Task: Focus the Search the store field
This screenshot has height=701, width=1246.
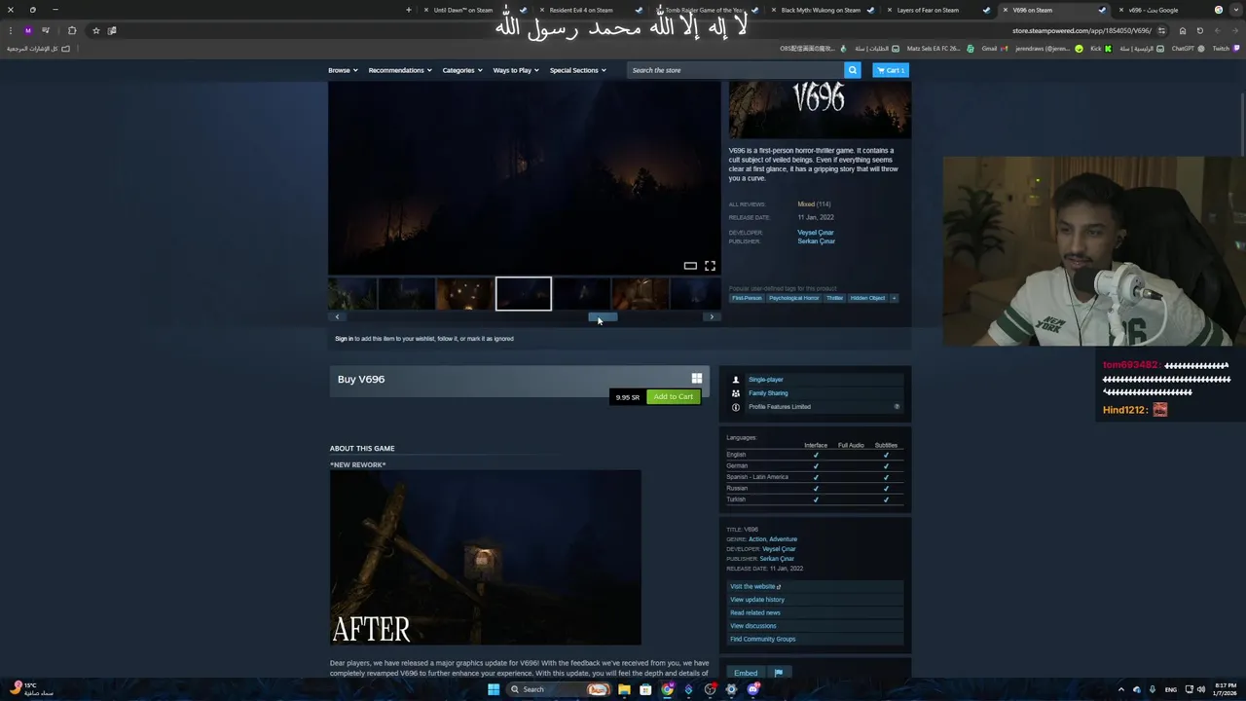Action: [x=735, y=70]
